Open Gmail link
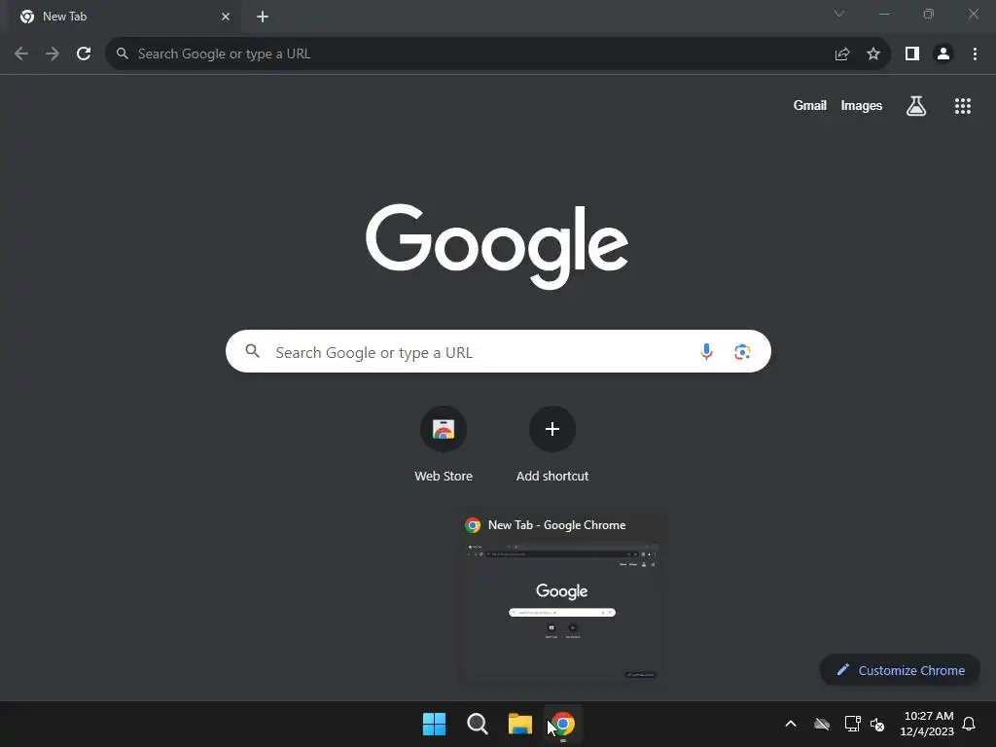 tap(810, 105)
